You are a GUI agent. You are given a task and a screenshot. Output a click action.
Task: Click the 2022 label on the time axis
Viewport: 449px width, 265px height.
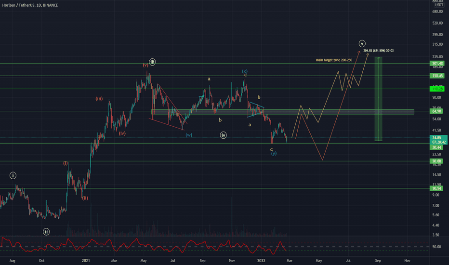261,261
